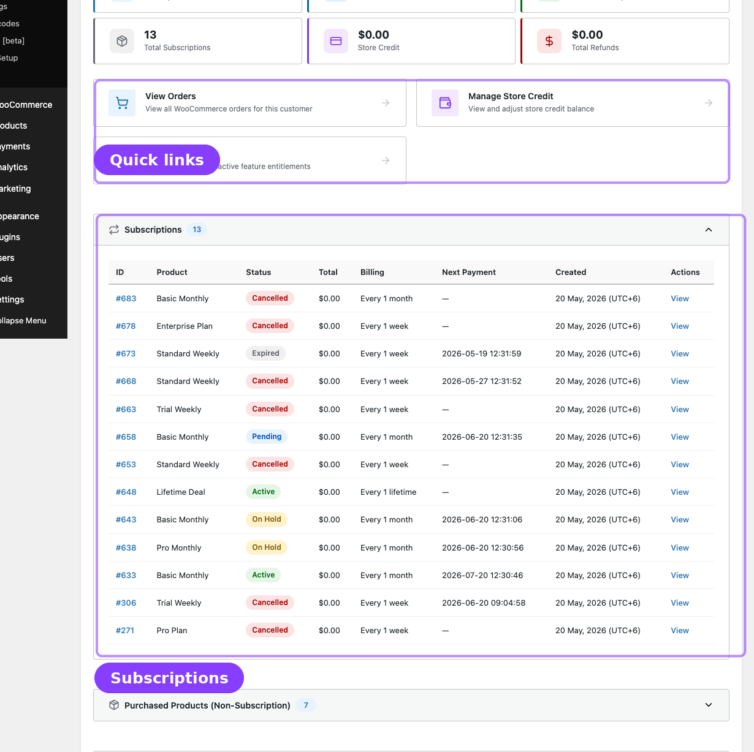Click the Every 1 lifetime billing cell

coord(388,492)
